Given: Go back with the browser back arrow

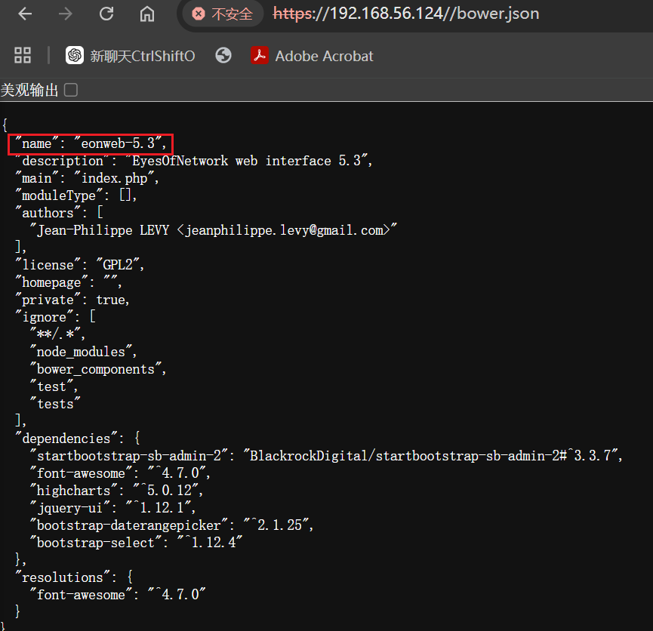Looking at the screenshot, I should tap(25, 14).
